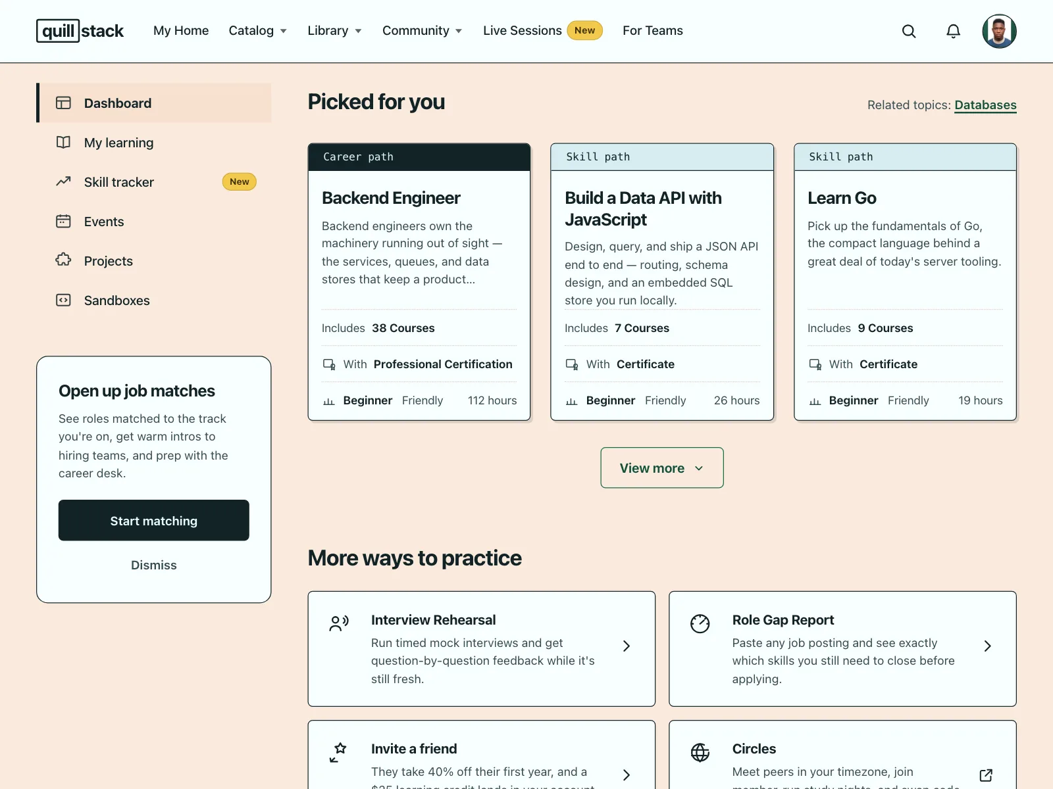Open the Interview Rehearsal title
The image size is (1053, 789).
pos(433,620)
